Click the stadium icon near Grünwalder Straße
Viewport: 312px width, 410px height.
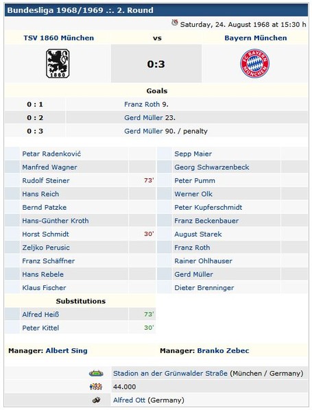[x=96, y=374]
